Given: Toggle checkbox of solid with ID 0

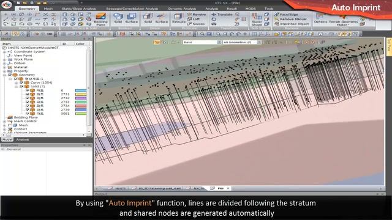Looking at the screenshot, I should point(27,90).
